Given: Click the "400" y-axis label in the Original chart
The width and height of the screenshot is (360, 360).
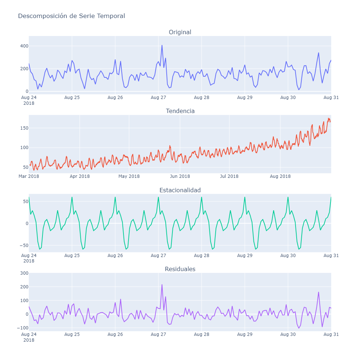Looking at the screenshot, I should [24, 46].
